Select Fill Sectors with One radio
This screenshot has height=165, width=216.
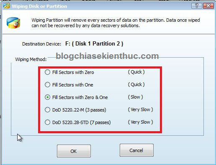coord(47,85)
